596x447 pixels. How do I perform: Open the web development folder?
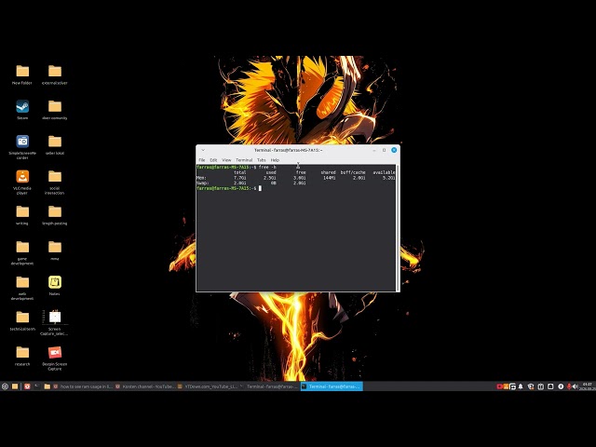tap(22, 288)
